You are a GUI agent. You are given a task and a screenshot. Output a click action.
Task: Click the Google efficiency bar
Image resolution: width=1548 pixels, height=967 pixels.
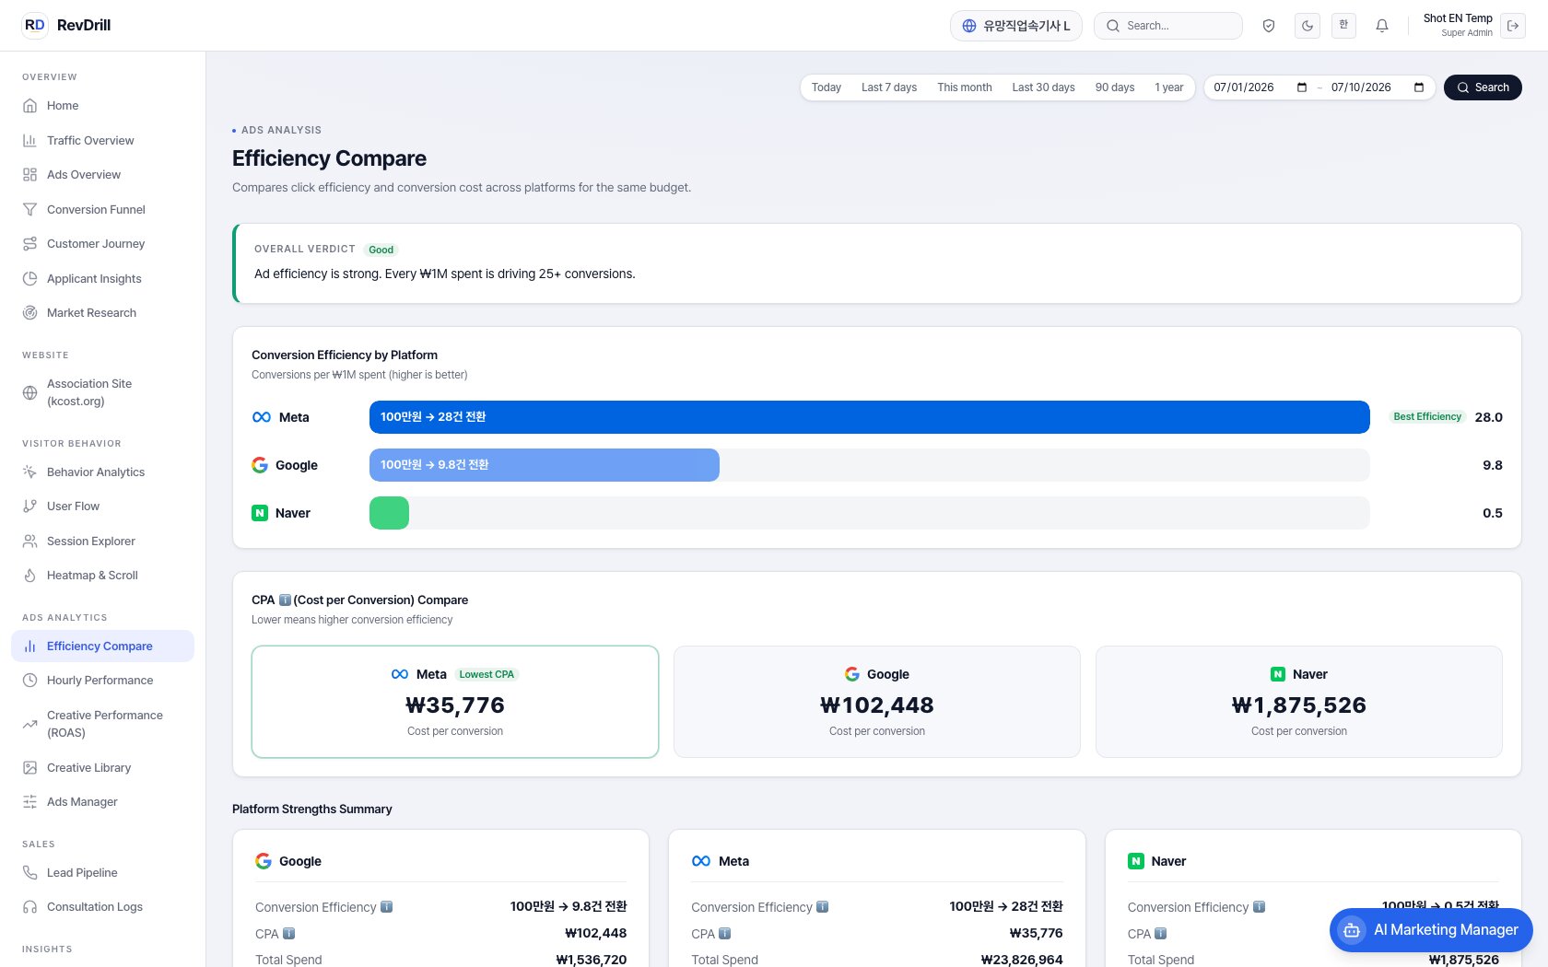(x=544, y=465)
